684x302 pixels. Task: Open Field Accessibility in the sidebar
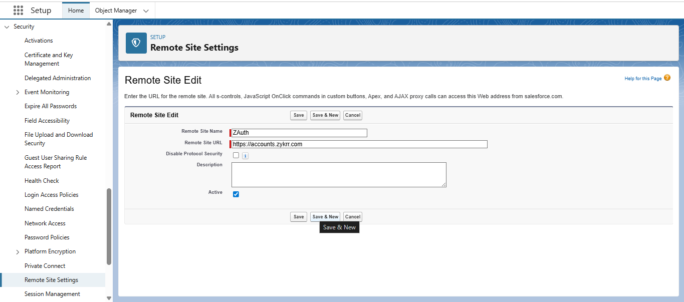(47, 121)
